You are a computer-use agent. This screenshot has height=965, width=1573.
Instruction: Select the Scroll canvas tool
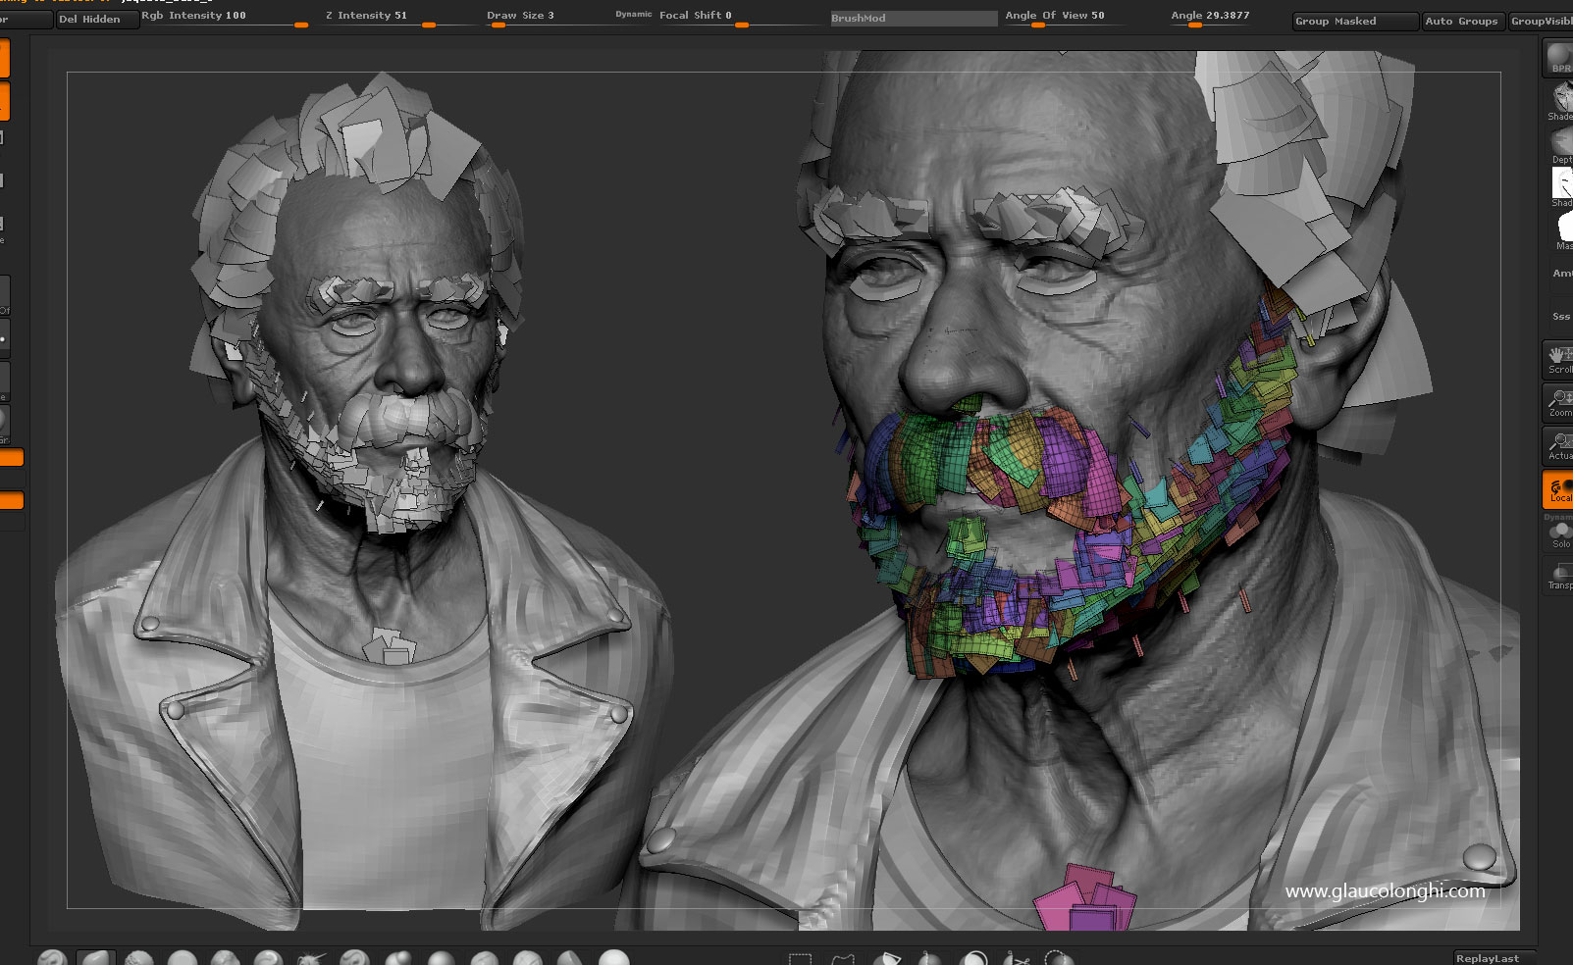pos(1559,359)
